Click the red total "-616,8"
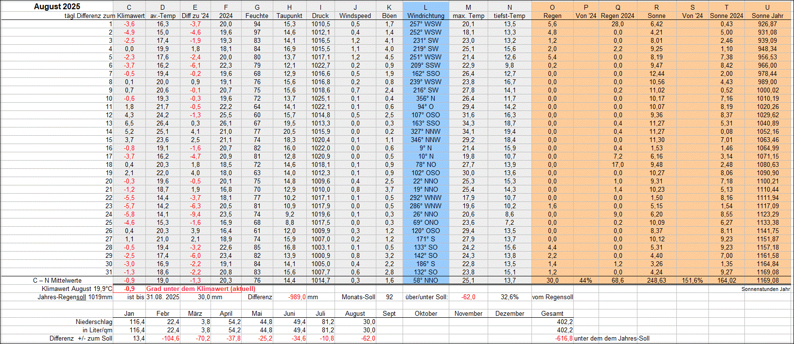794x344 pixels. coord(564,338)
